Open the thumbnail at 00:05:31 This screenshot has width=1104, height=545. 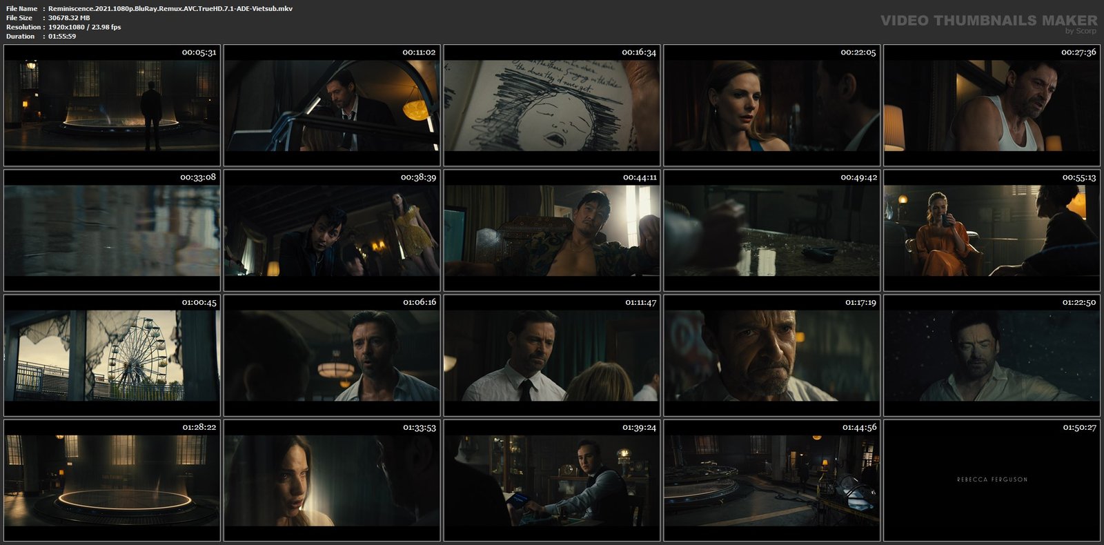tap(112, 106)
